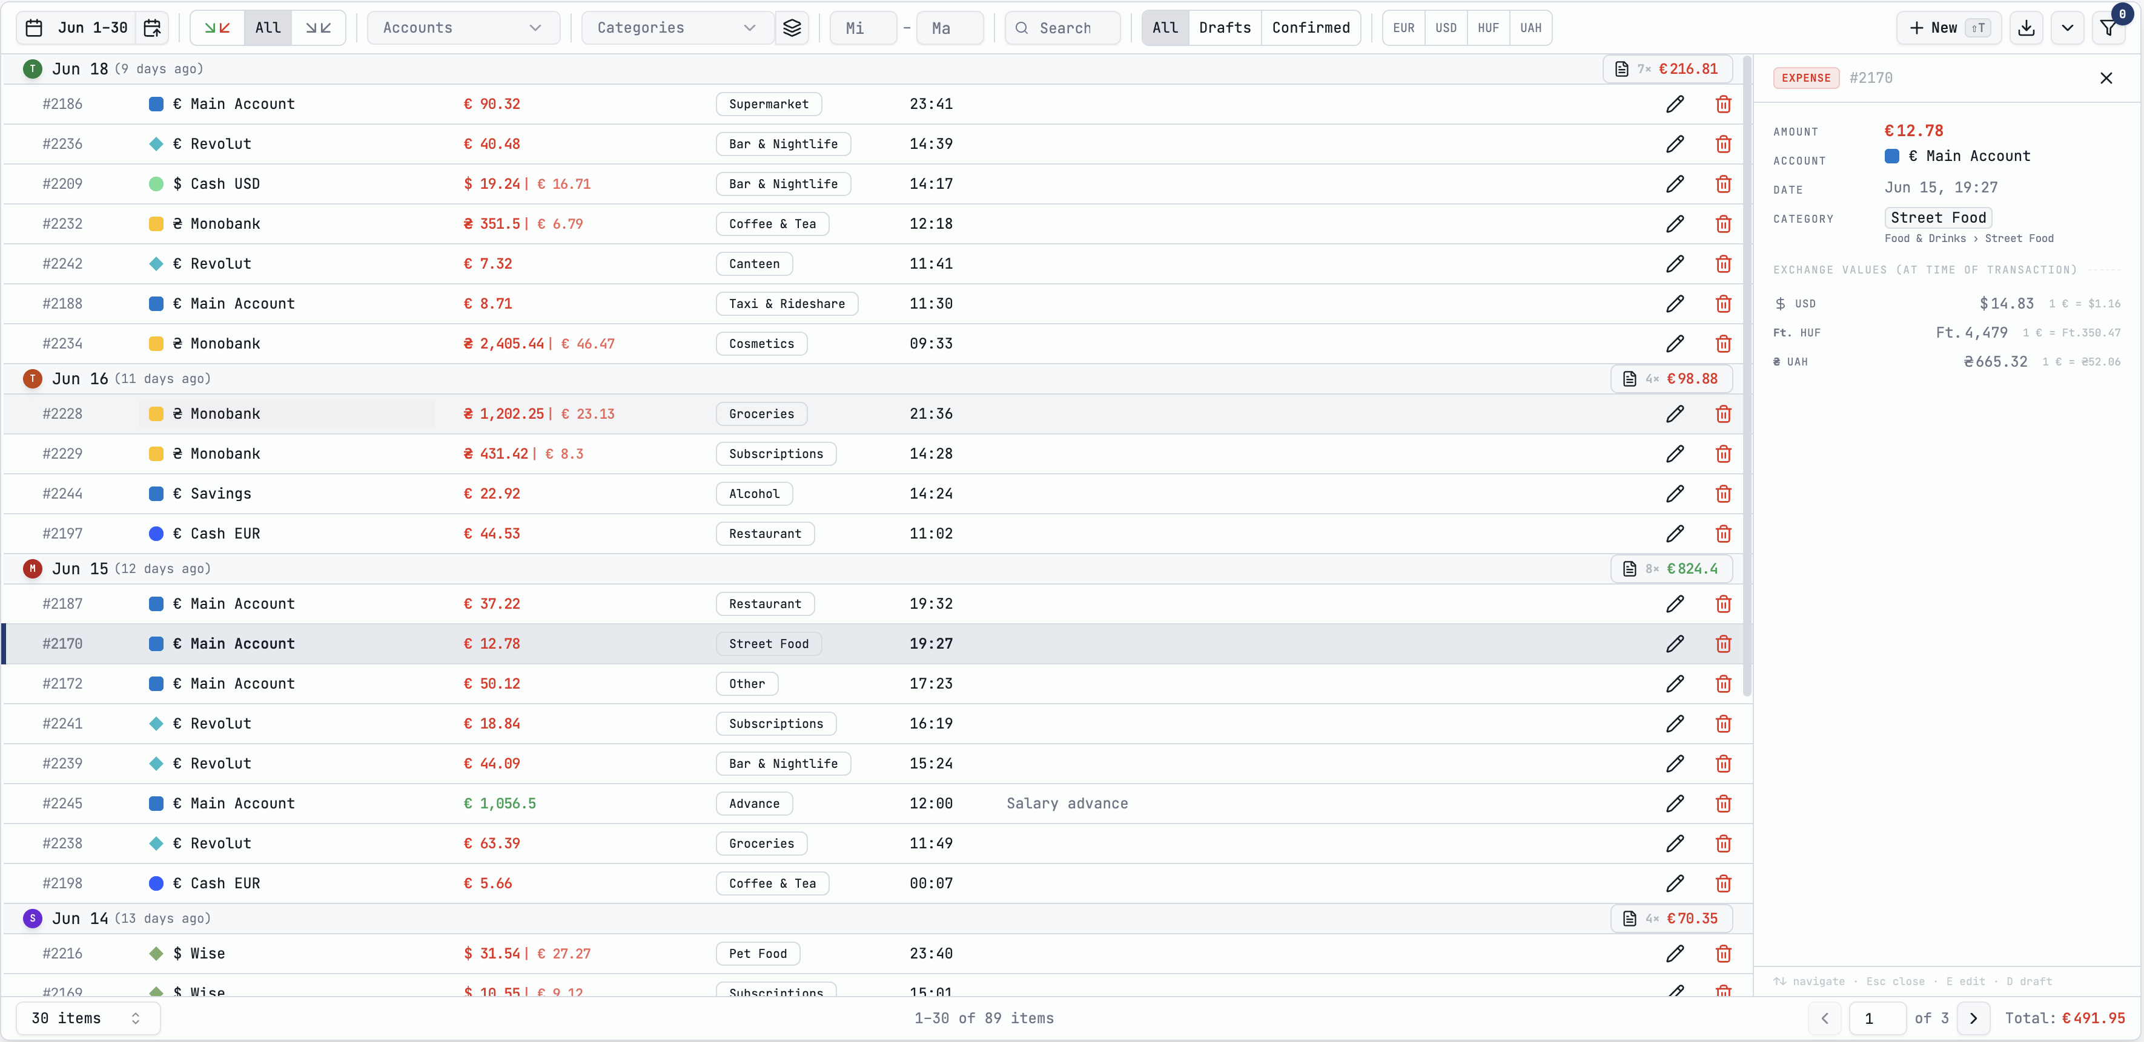The width and height of the screenshot is (2144, 1042).
Task: Select the All status tab
Action: click(x=1165, y=28)
